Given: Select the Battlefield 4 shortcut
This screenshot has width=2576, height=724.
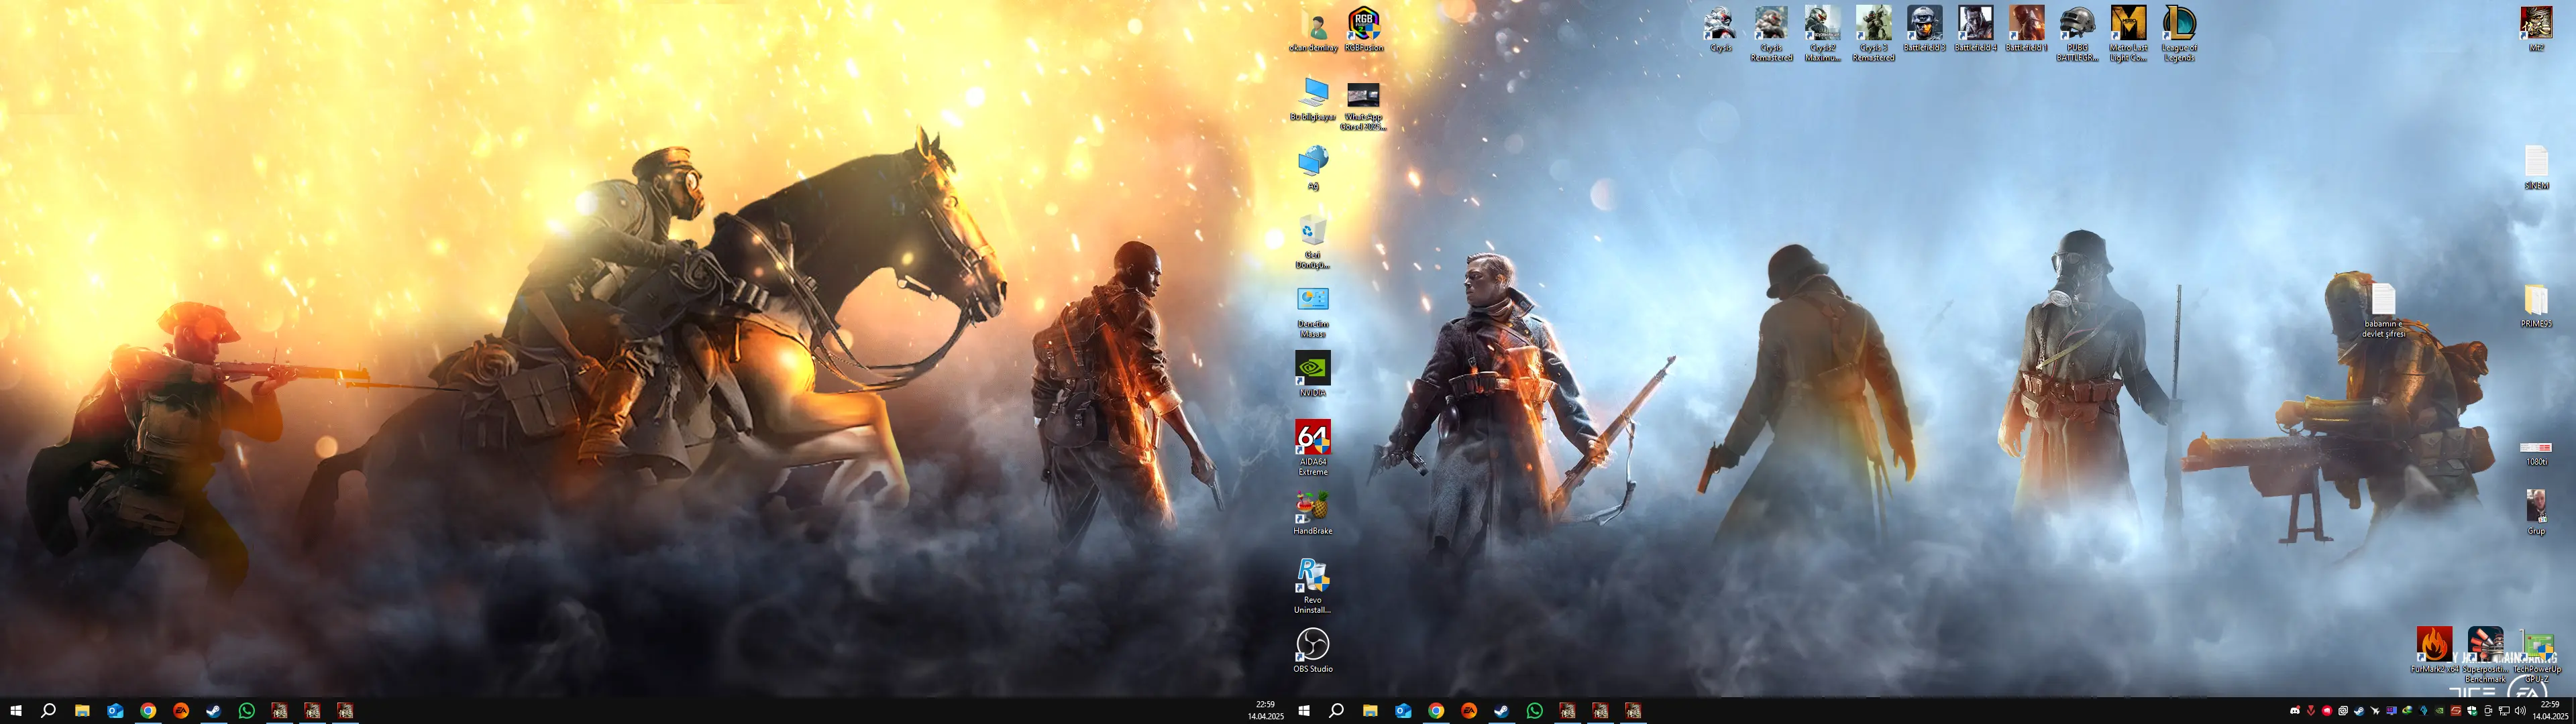Looking at the screenshot, I should click(1975, 28).
